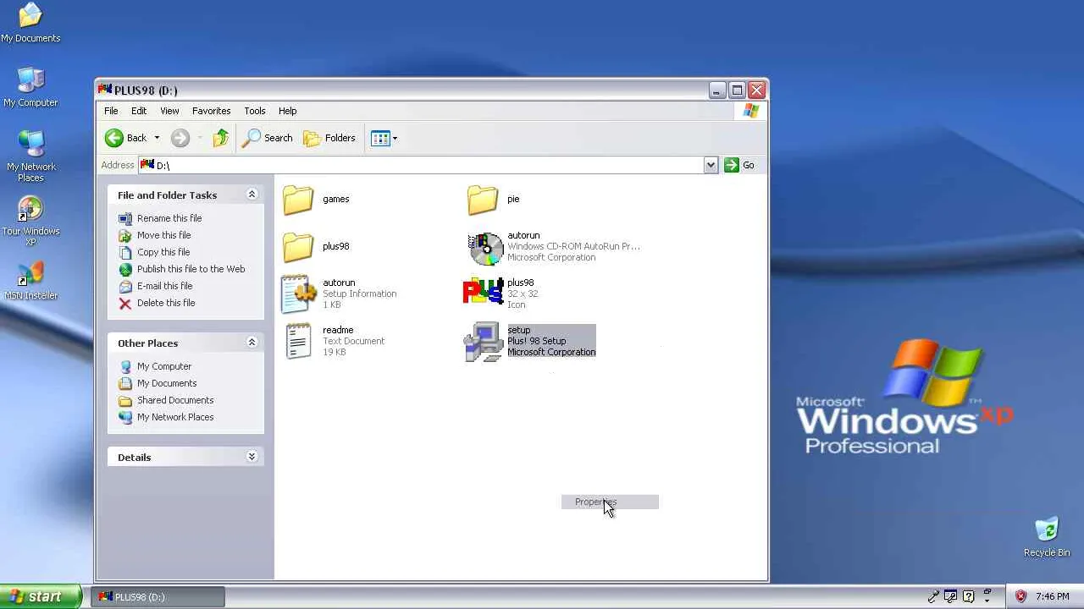Click the 7:46 PM system clock
Image resolution: width=1084 pixels, height=609 pixels.
click(x=1052, y=596)
